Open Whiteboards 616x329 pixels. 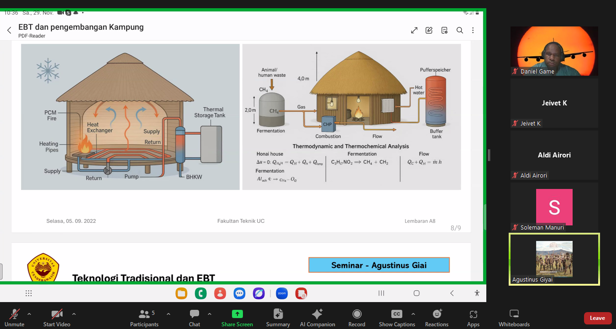[x=514, y=318]
